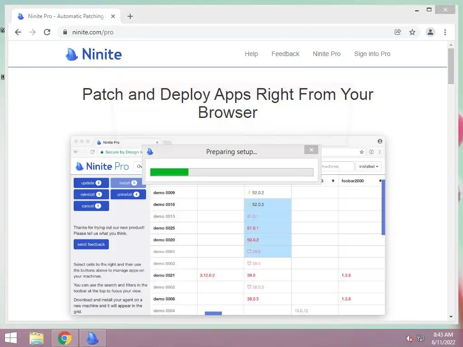Click the demo 0008 row label

click(x=164, y=299)
